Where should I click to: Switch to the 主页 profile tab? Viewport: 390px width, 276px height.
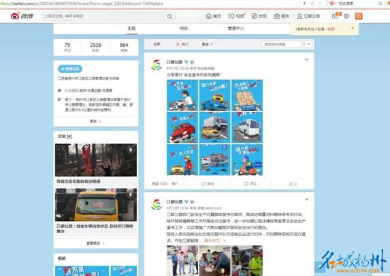[x=131, y=29]
